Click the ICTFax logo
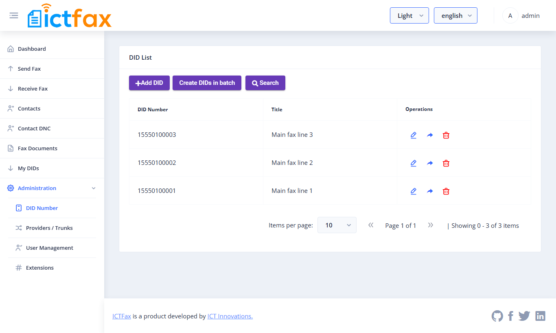Screen dimensions: 556x333 70,16
